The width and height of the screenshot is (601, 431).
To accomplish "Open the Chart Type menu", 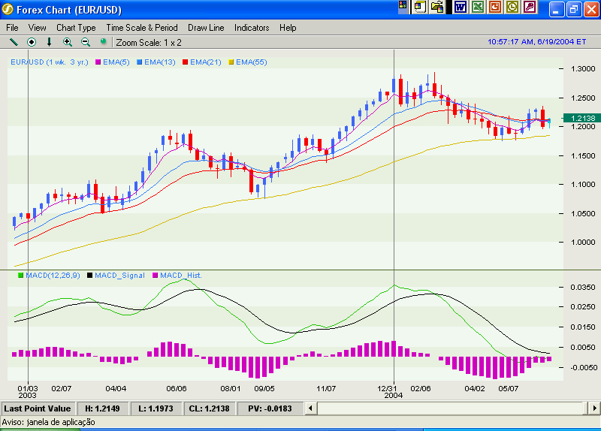I will (x=76, y=28).
